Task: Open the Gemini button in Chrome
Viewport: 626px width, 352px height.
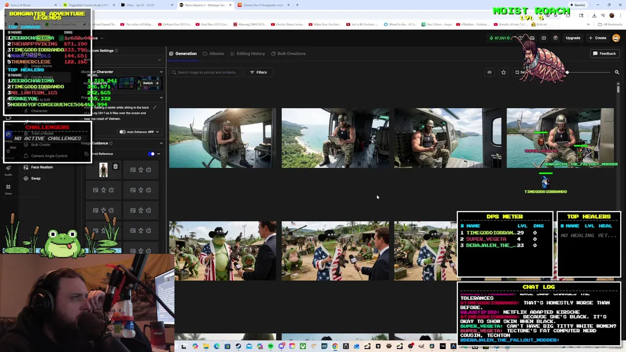Action: [577, 5]
